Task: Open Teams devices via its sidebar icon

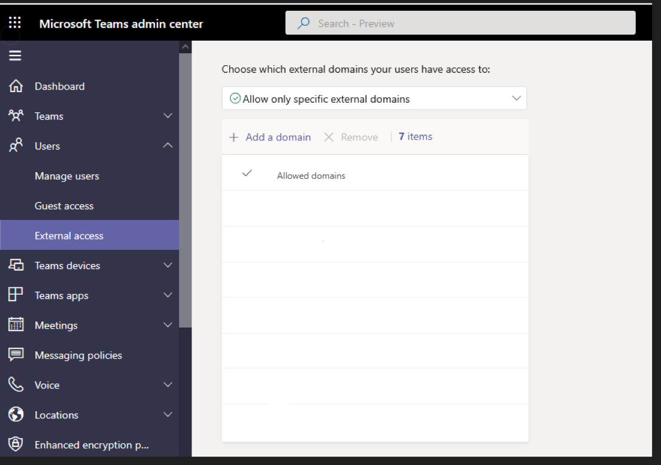Action: click(x=14, y=265)
